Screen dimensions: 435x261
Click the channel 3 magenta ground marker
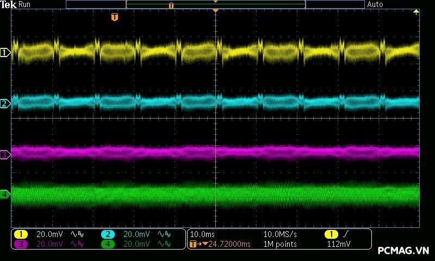tap(5, 155)
